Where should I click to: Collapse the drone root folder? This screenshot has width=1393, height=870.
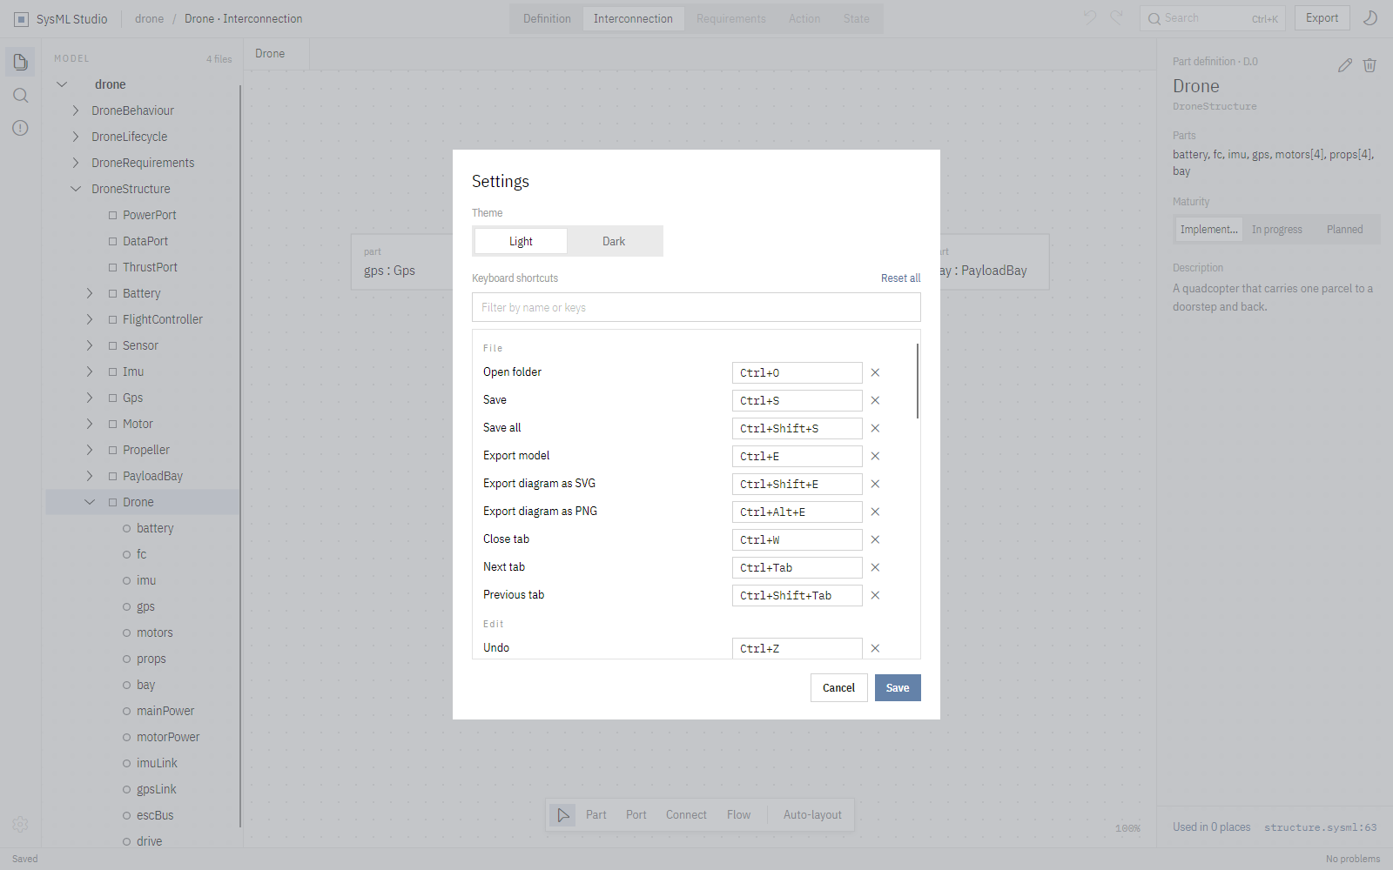tap(62, 84)
